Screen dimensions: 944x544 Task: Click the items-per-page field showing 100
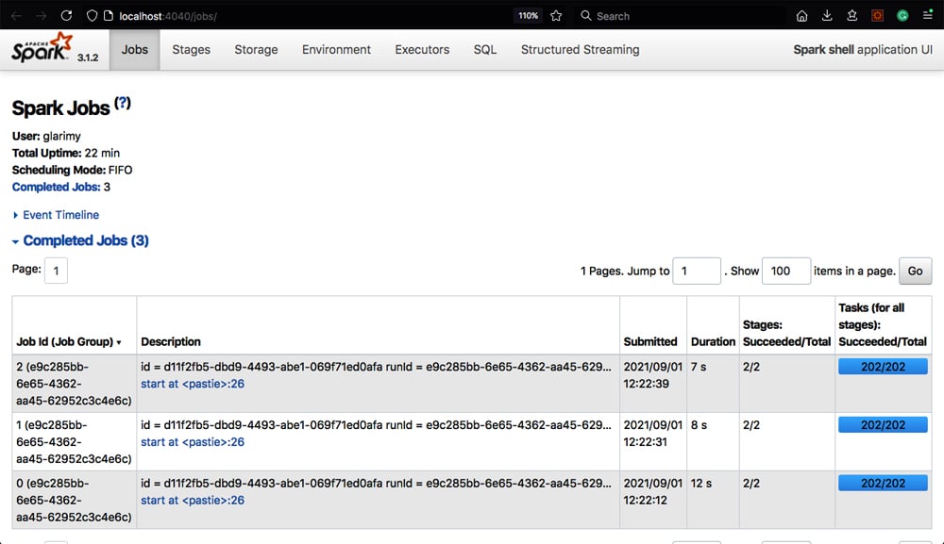[x=785, y=271]
